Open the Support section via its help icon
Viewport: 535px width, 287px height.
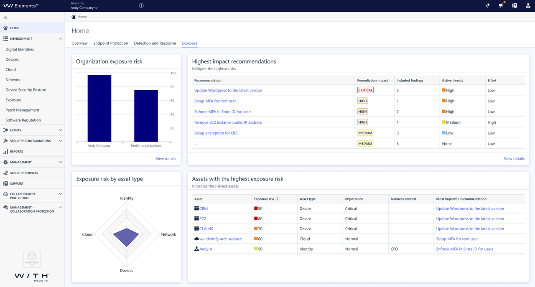pos(5,183)
